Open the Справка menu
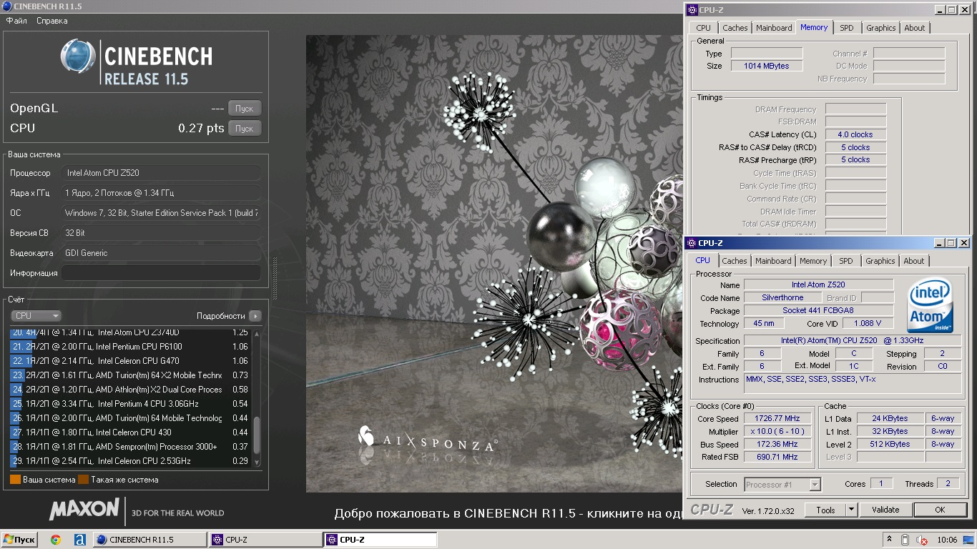The image size is (977, 549). [x=52, y=21]
